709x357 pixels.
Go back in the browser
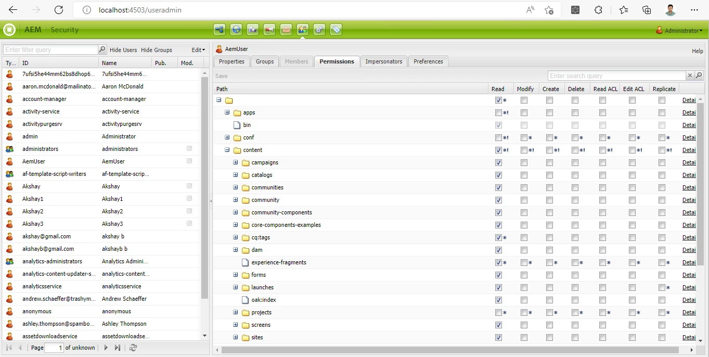point(13,10)
